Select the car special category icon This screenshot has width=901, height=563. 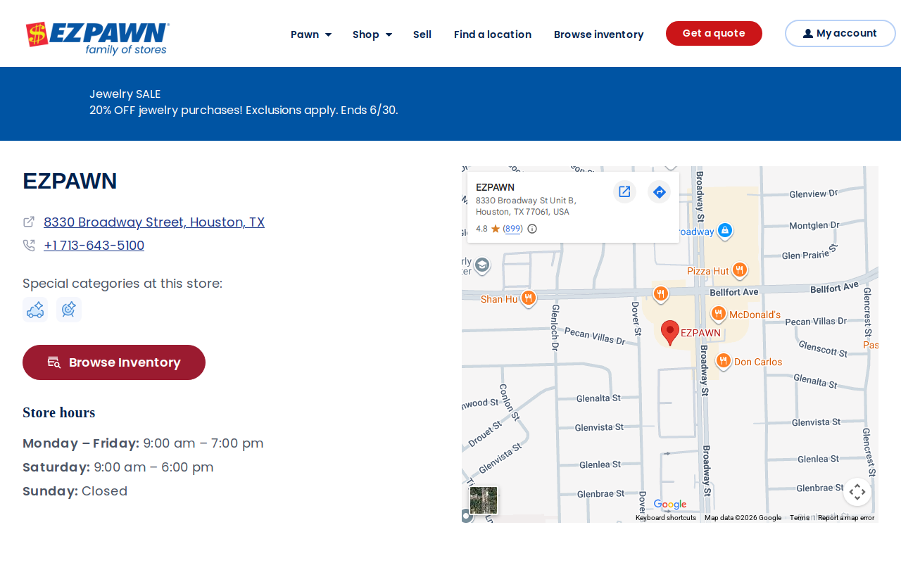click(35, 310)
